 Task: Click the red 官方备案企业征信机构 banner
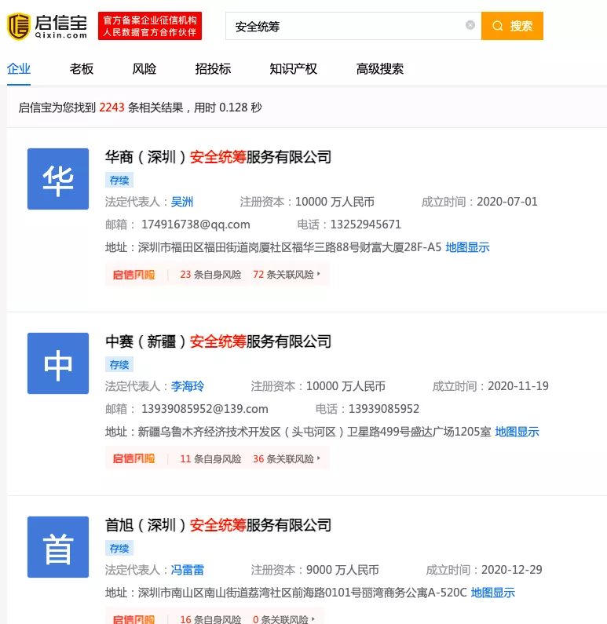[150, 26]
